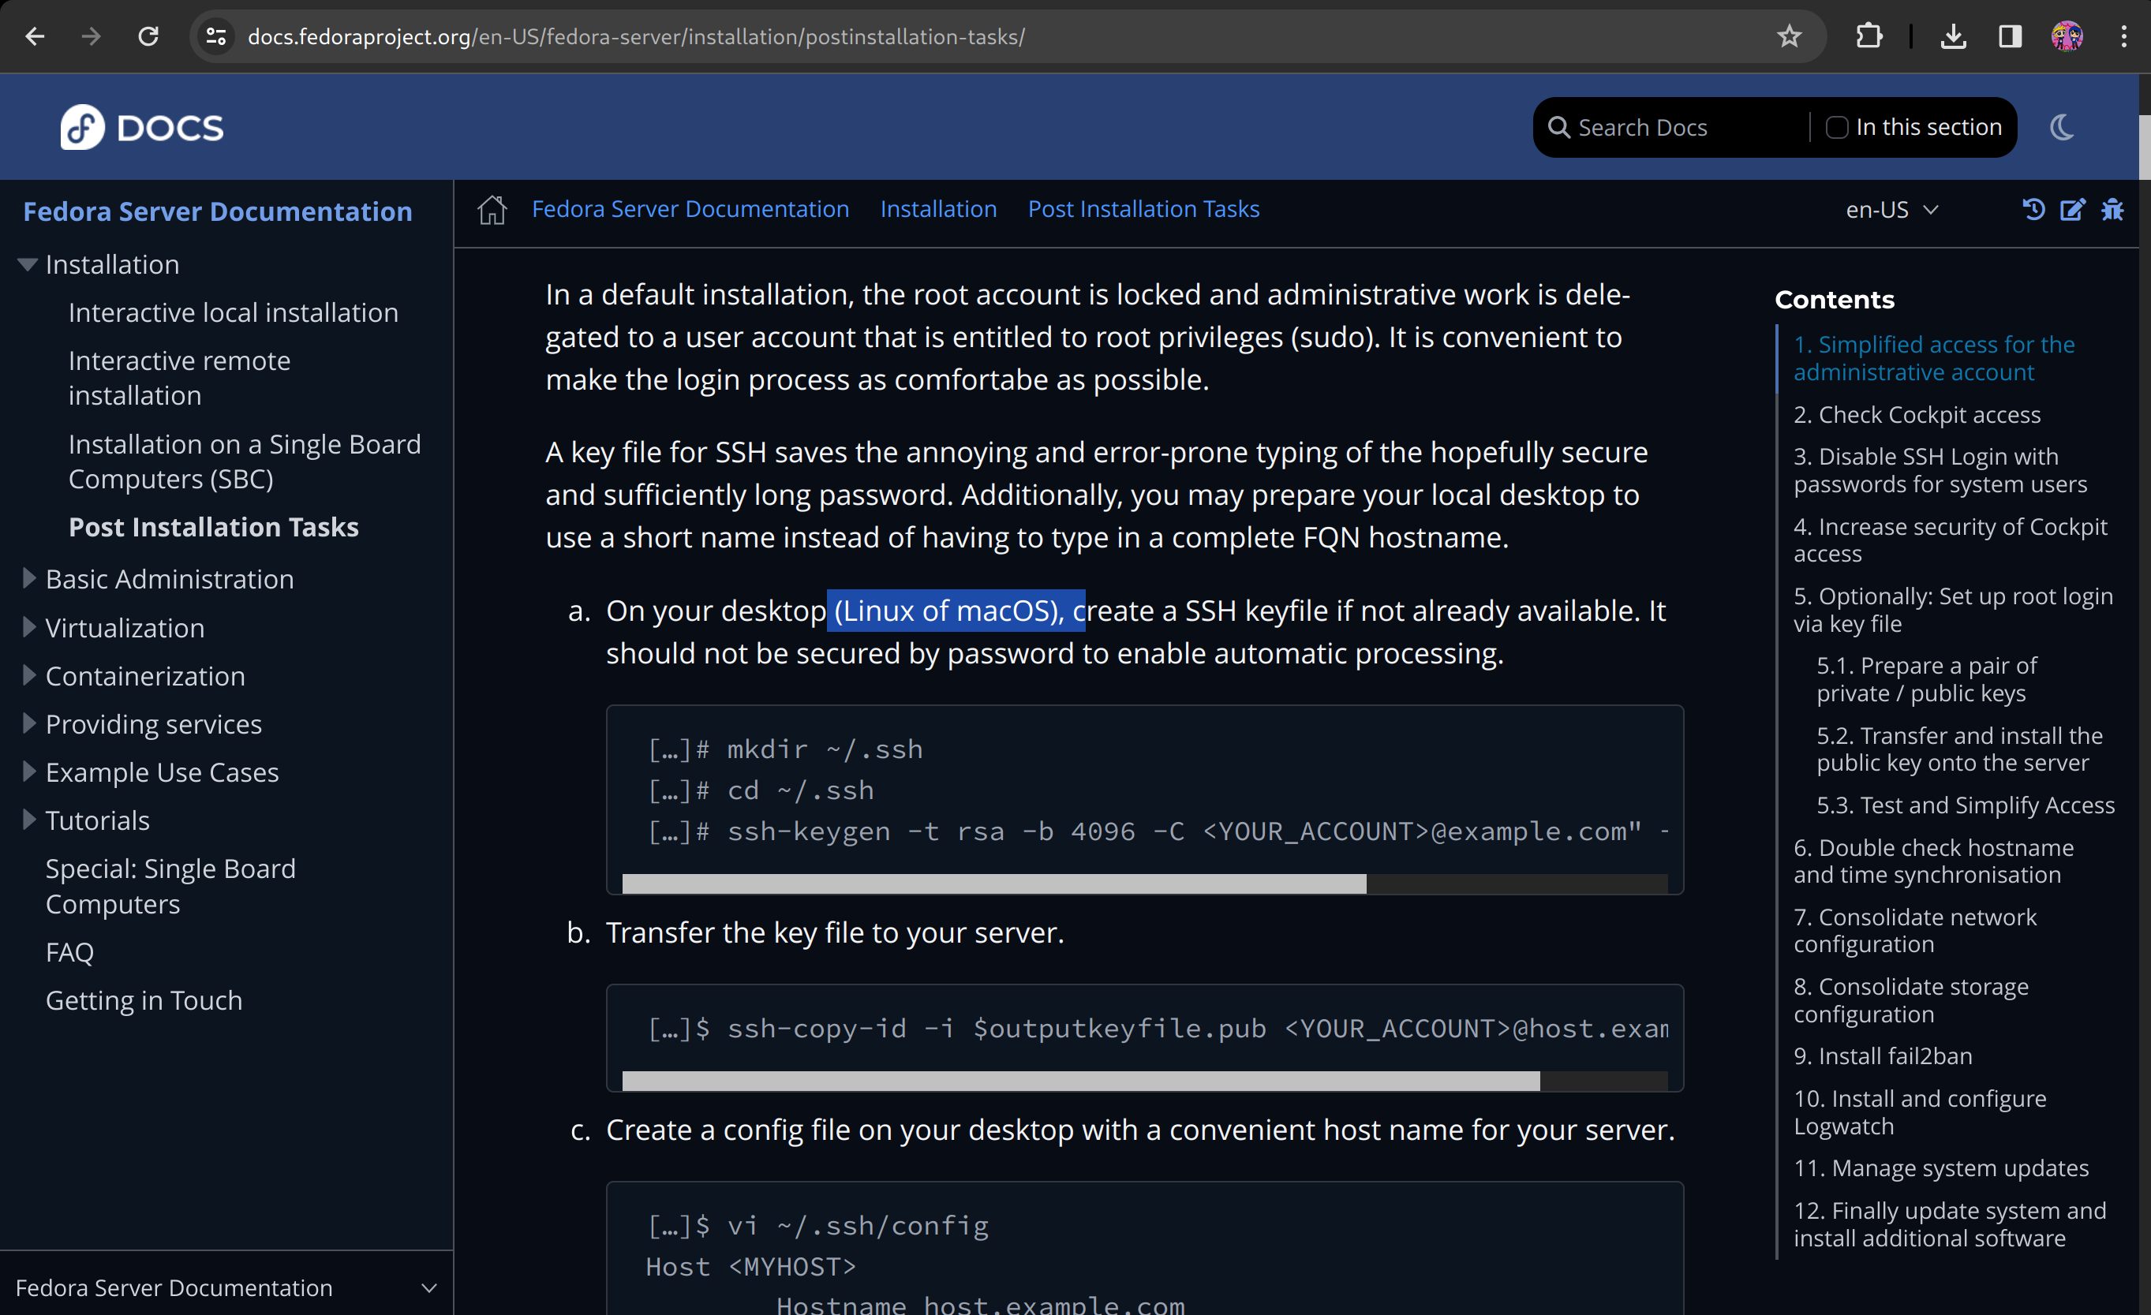
Task: Click the Fedora Docs logo
Action: [x=141, y=128]
